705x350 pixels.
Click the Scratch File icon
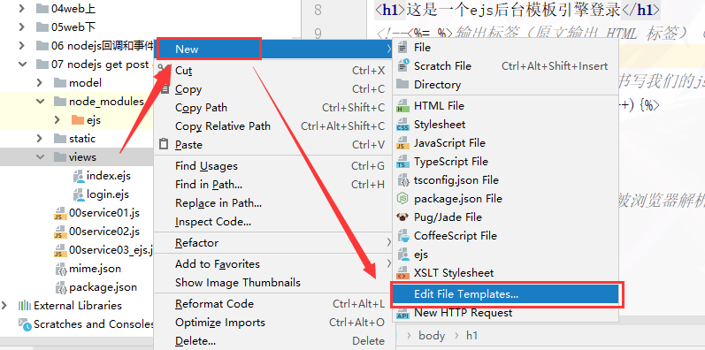[x=402, y=66]
